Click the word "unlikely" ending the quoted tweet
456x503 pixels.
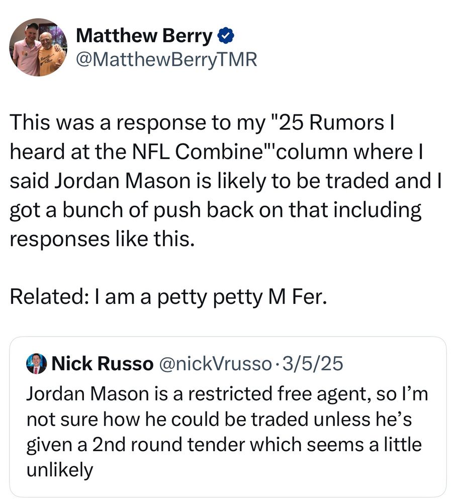[60, 471]
